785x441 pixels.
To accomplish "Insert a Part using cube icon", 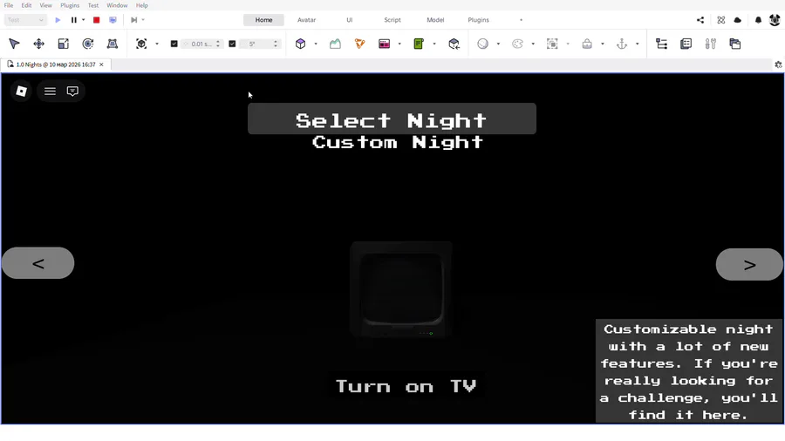I will click(x=300, y=44).
